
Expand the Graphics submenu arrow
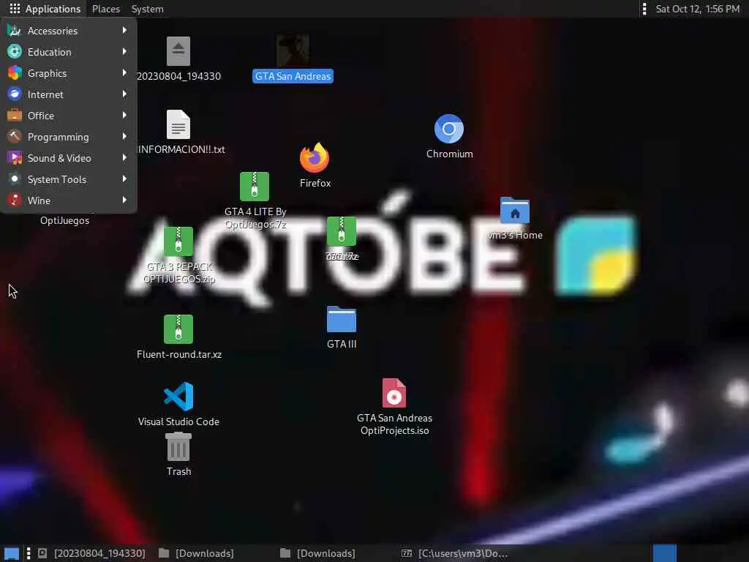point(124,72)
